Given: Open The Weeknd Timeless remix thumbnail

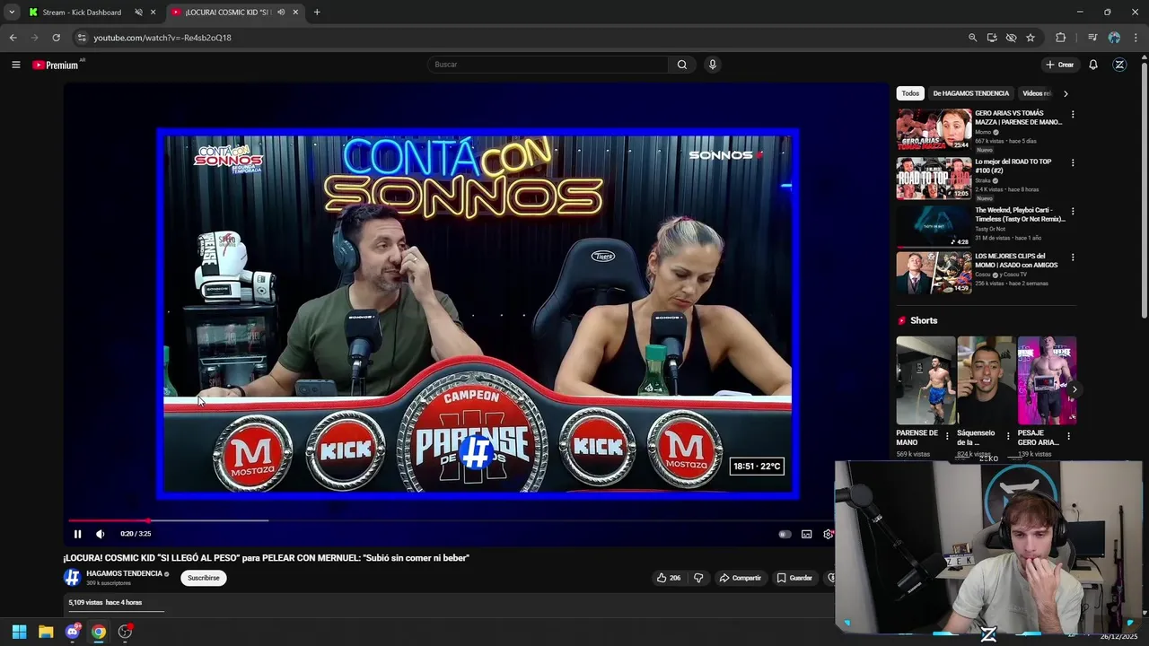Looking at the screenshot, I should click(934, 226).
